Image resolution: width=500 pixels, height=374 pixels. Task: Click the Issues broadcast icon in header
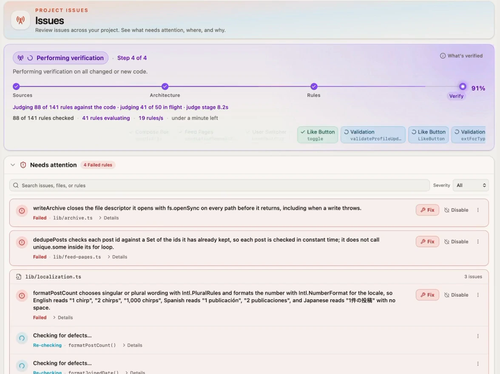(x=20, y=20)
